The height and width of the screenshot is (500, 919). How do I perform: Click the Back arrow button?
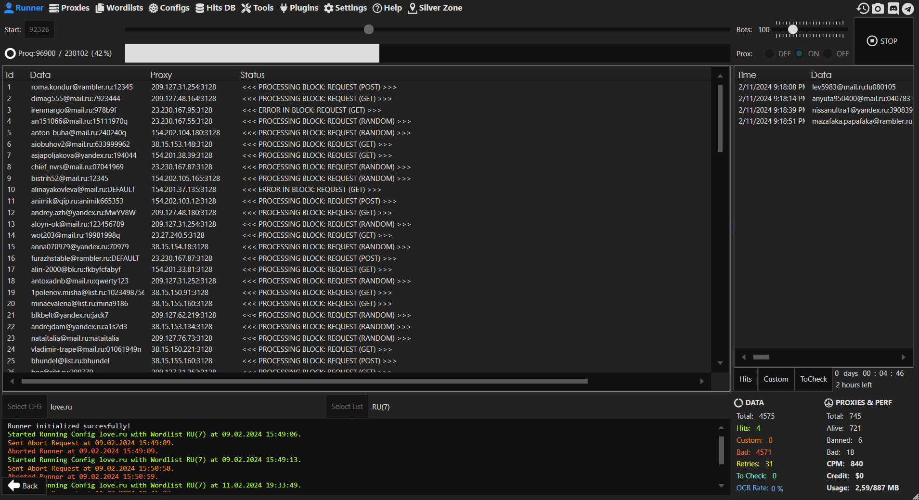pyautogui.click(x=23, y=486)
